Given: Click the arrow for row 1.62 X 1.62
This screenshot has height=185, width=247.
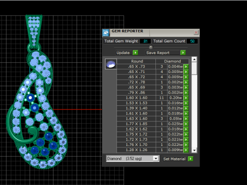Looking at the screenshot, I should 186,129.
